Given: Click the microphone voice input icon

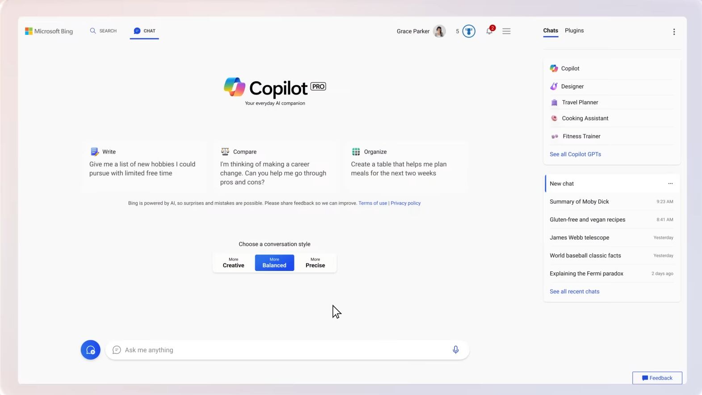Looking at the screenshot, I should pos(455,350).
